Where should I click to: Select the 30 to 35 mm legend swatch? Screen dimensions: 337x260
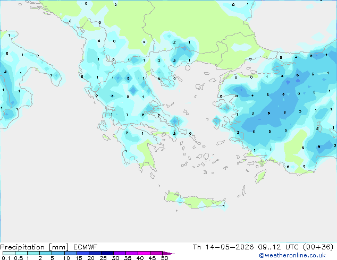click(119, 253)
